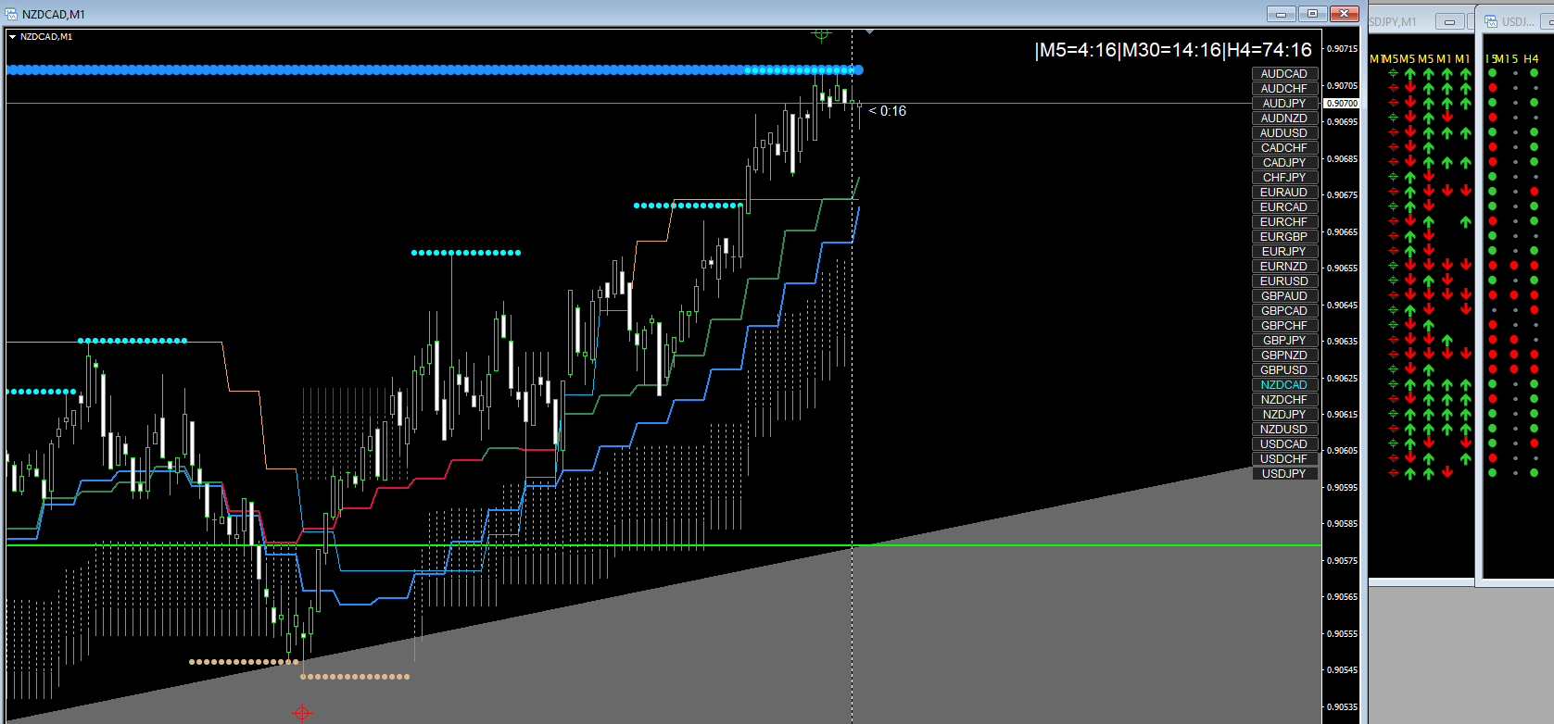Maximize the NZDCAD,M1 chart window

tap(1312, 14)
